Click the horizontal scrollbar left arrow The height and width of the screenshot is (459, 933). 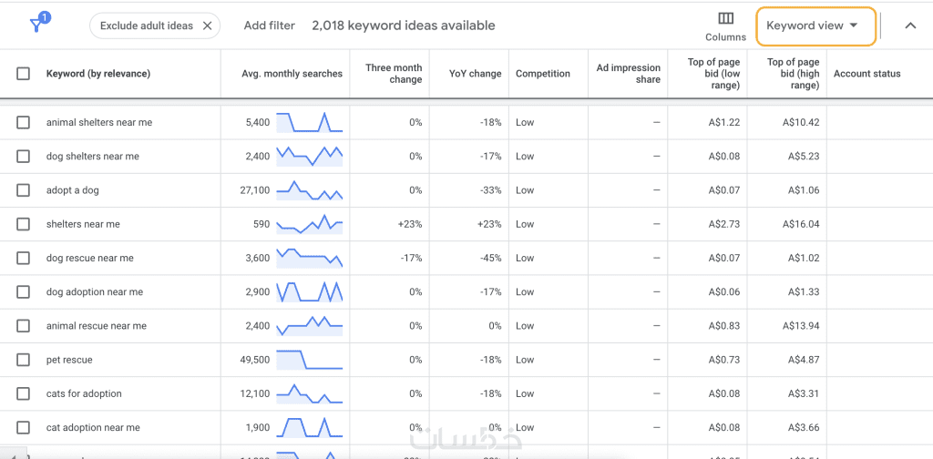click(x=13, y=454)
